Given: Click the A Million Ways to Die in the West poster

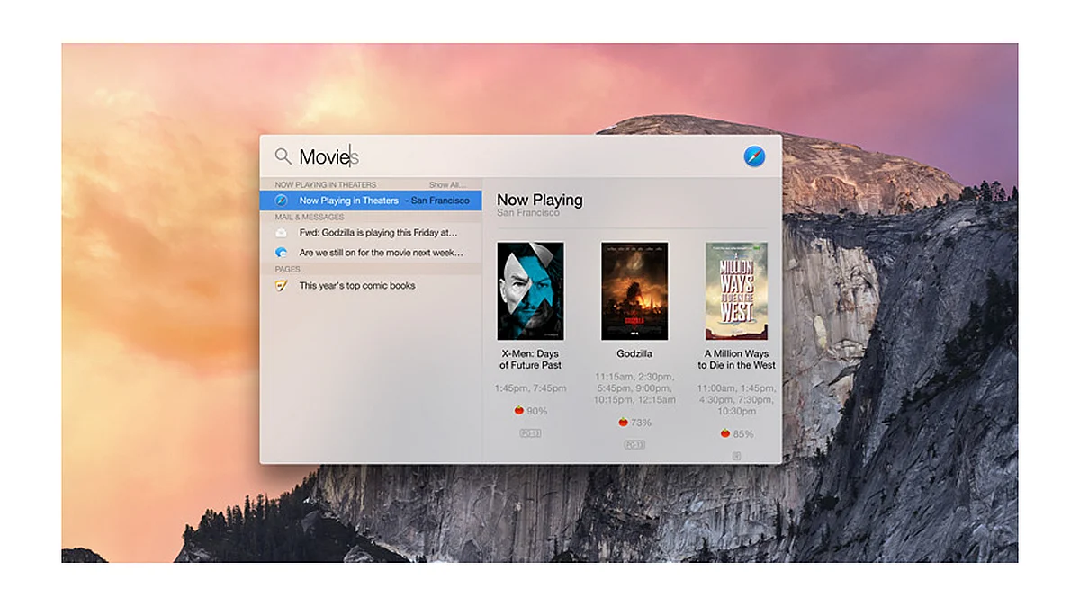Looking at the screenshot, I should 736,291.
